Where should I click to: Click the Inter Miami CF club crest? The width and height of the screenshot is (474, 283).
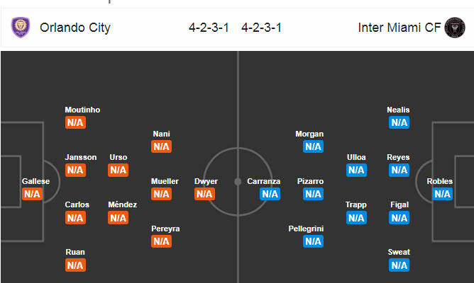pyautogui.click(x=452, y=28)
